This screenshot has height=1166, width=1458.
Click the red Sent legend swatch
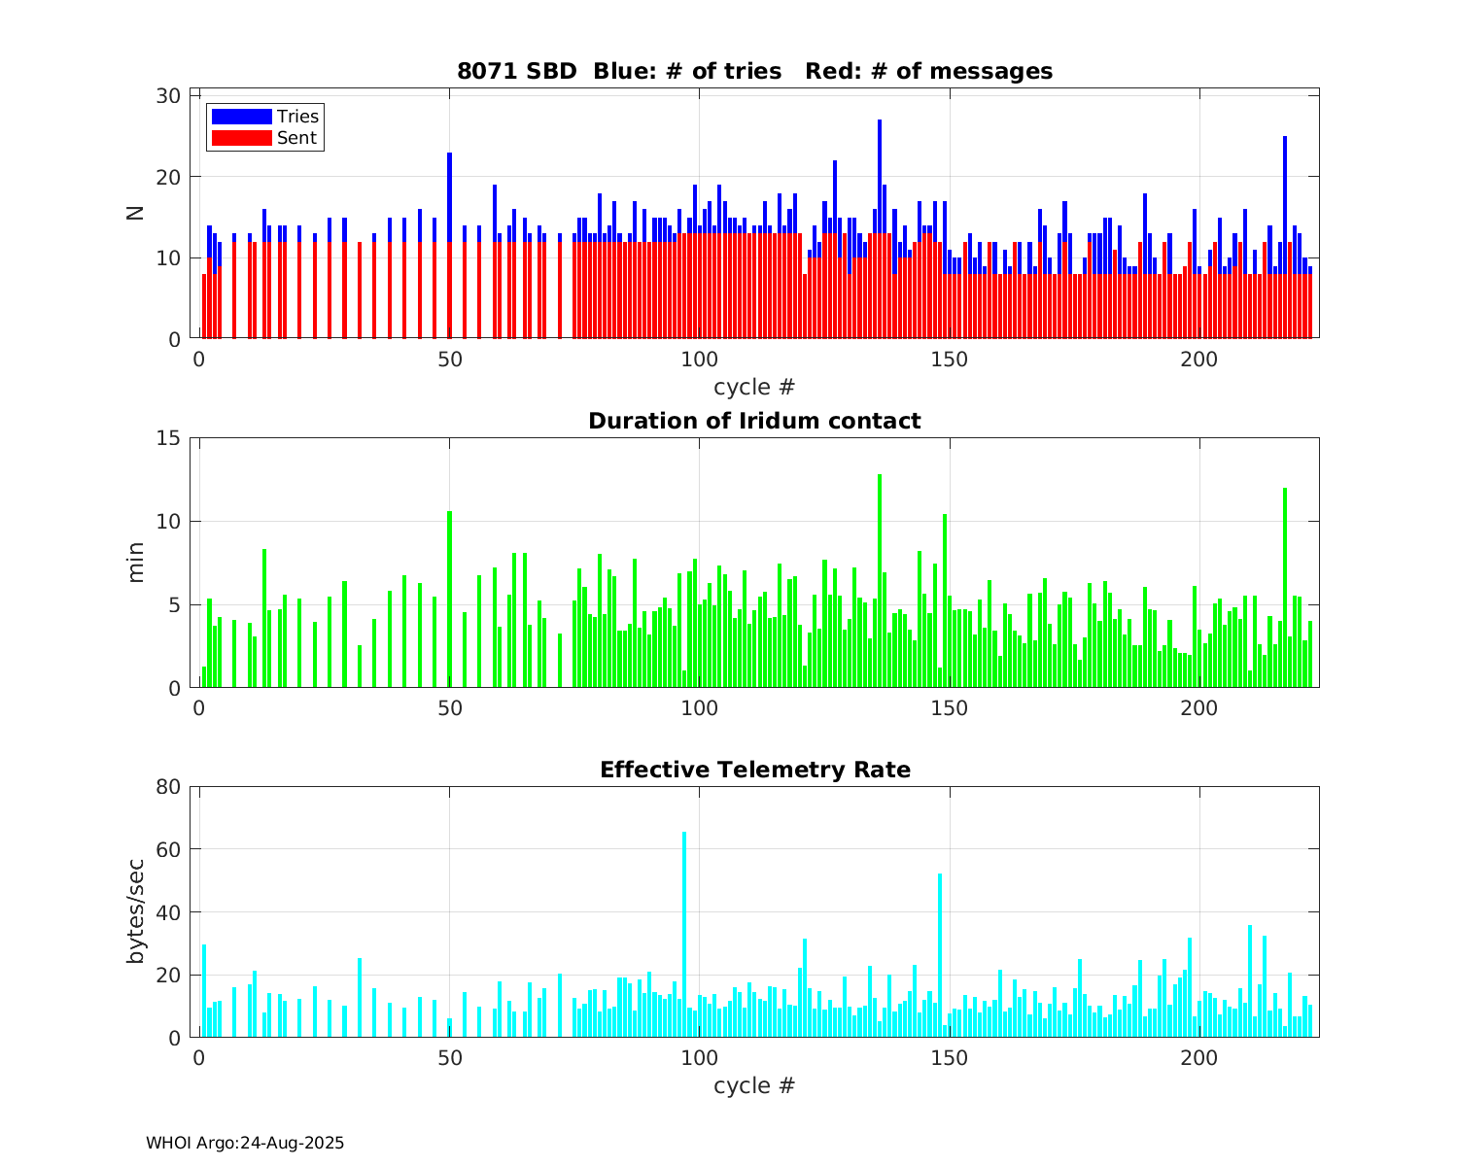[241, 138]
